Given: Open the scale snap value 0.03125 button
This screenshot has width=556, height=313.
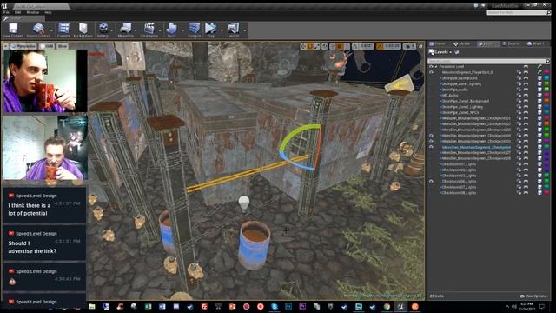Looking at the screenshot, I should pos(392,46).
